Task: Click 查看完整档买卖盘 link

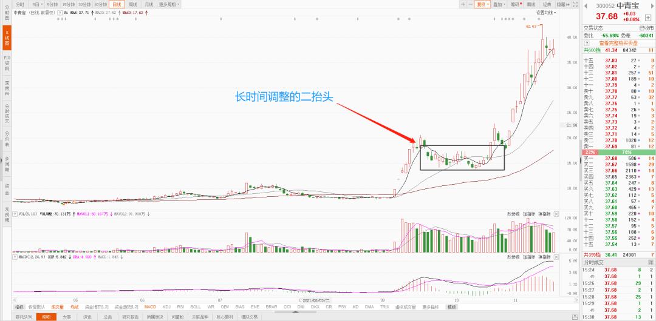Action: pyautogui.click(x=618, y=43)
